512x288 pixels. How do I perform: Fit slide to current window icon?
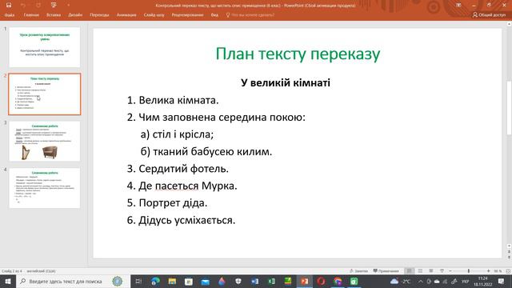[508, 271]
